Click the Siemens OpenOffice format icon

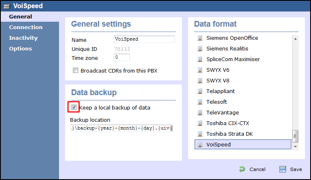[x=200, y=38]
